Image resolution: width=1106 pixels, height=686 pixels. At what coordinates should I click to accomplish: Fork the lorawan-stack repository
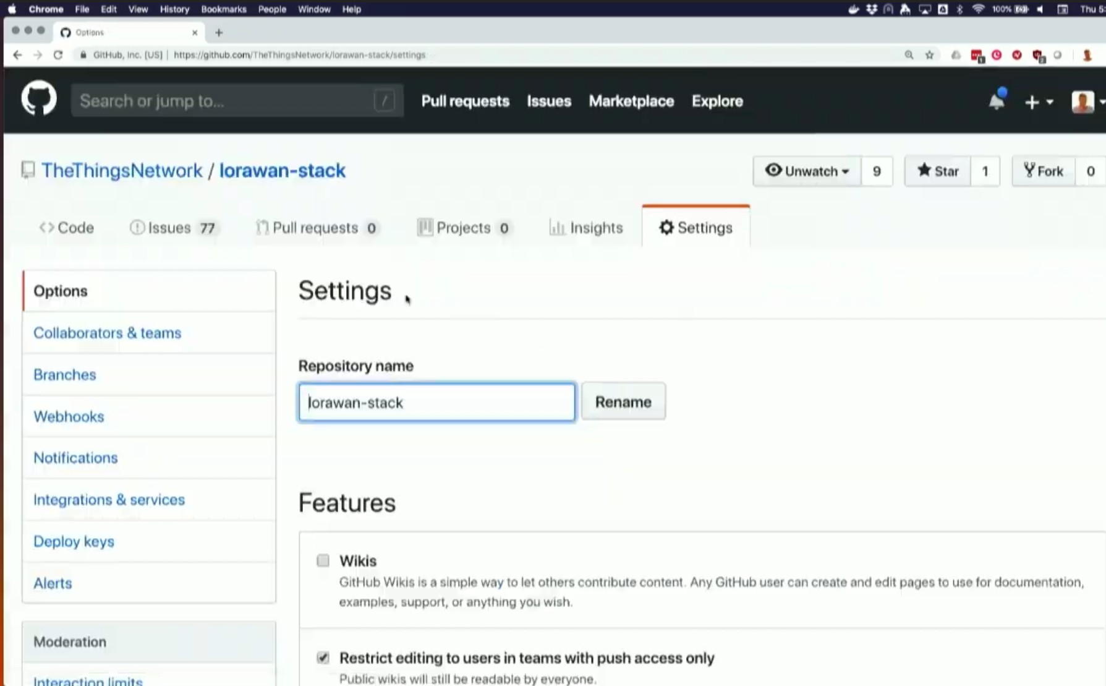[1044, 171]
